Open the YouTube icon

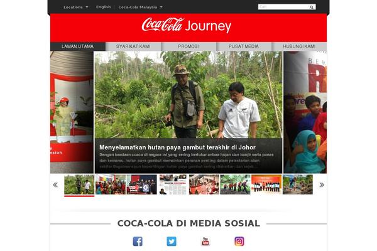pos(205,241)
